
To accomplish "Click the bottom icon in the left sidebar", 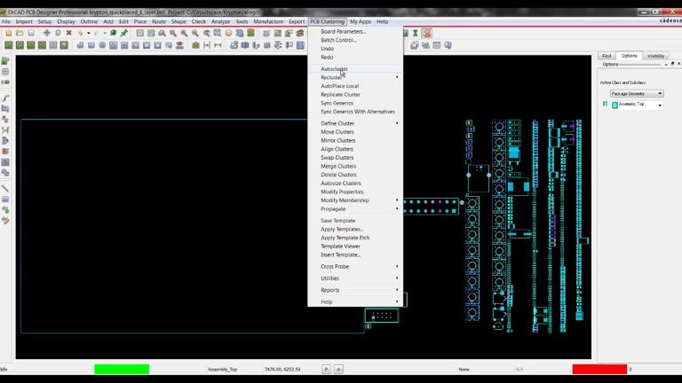I will pyautogui.click(x=5, y=220).
